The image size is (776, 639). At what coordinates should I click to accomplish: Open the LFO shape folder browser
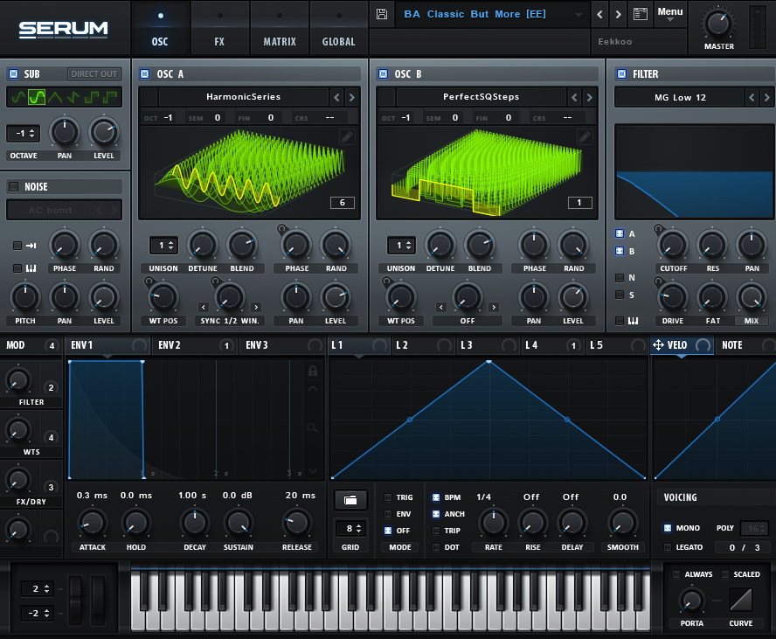(350, 500)
